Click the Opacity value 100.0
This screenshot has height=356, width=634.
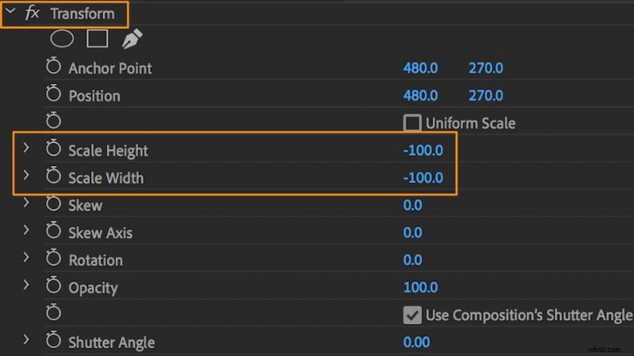(x=421, y=287)
